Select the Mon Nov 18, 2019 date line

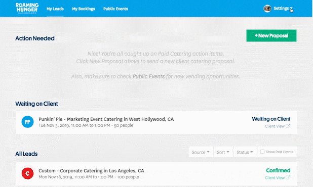(89, 177)
